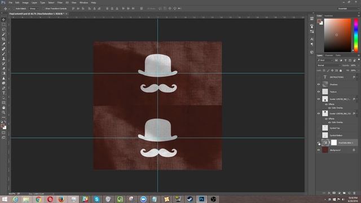Click inside the color picker field
The width and height of the screenshot is (361, 203).
[337, 35]
